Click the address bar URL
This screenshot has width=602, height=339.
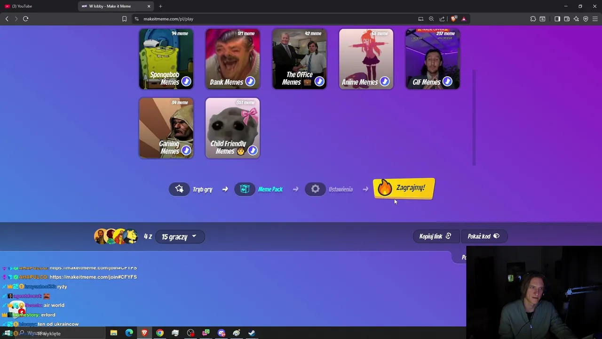click(x=168, y=19)
